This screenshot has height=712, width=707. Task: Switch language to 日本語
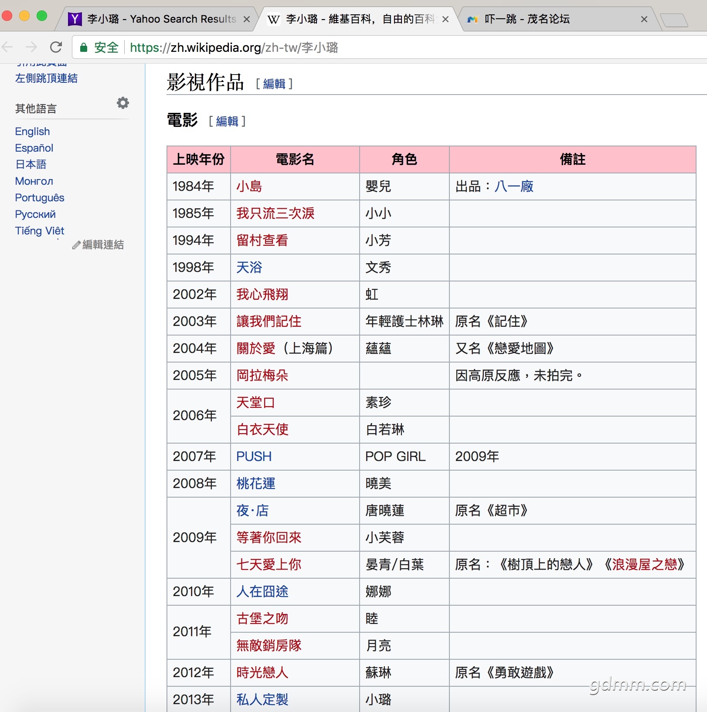(x=31, y=164)
